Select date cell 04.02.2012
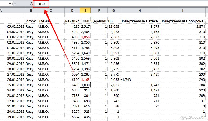 13,32
